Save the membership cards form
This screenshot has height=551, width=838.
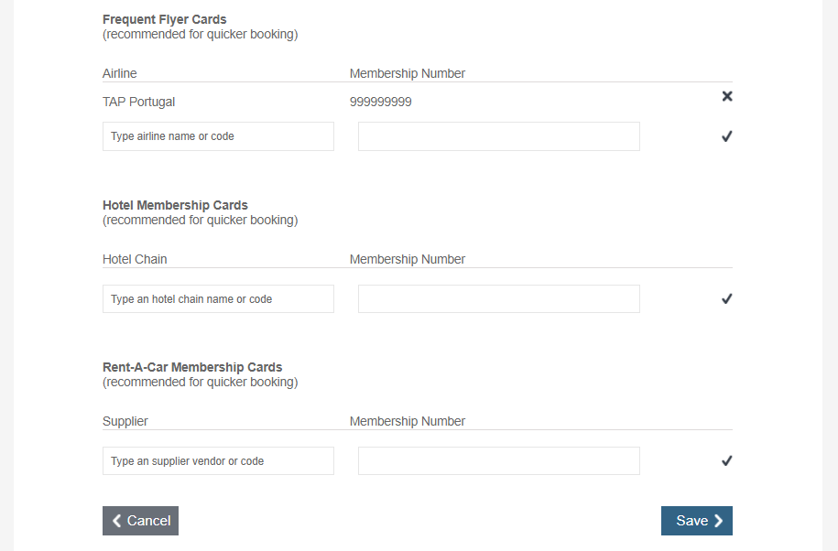[696, 521]
